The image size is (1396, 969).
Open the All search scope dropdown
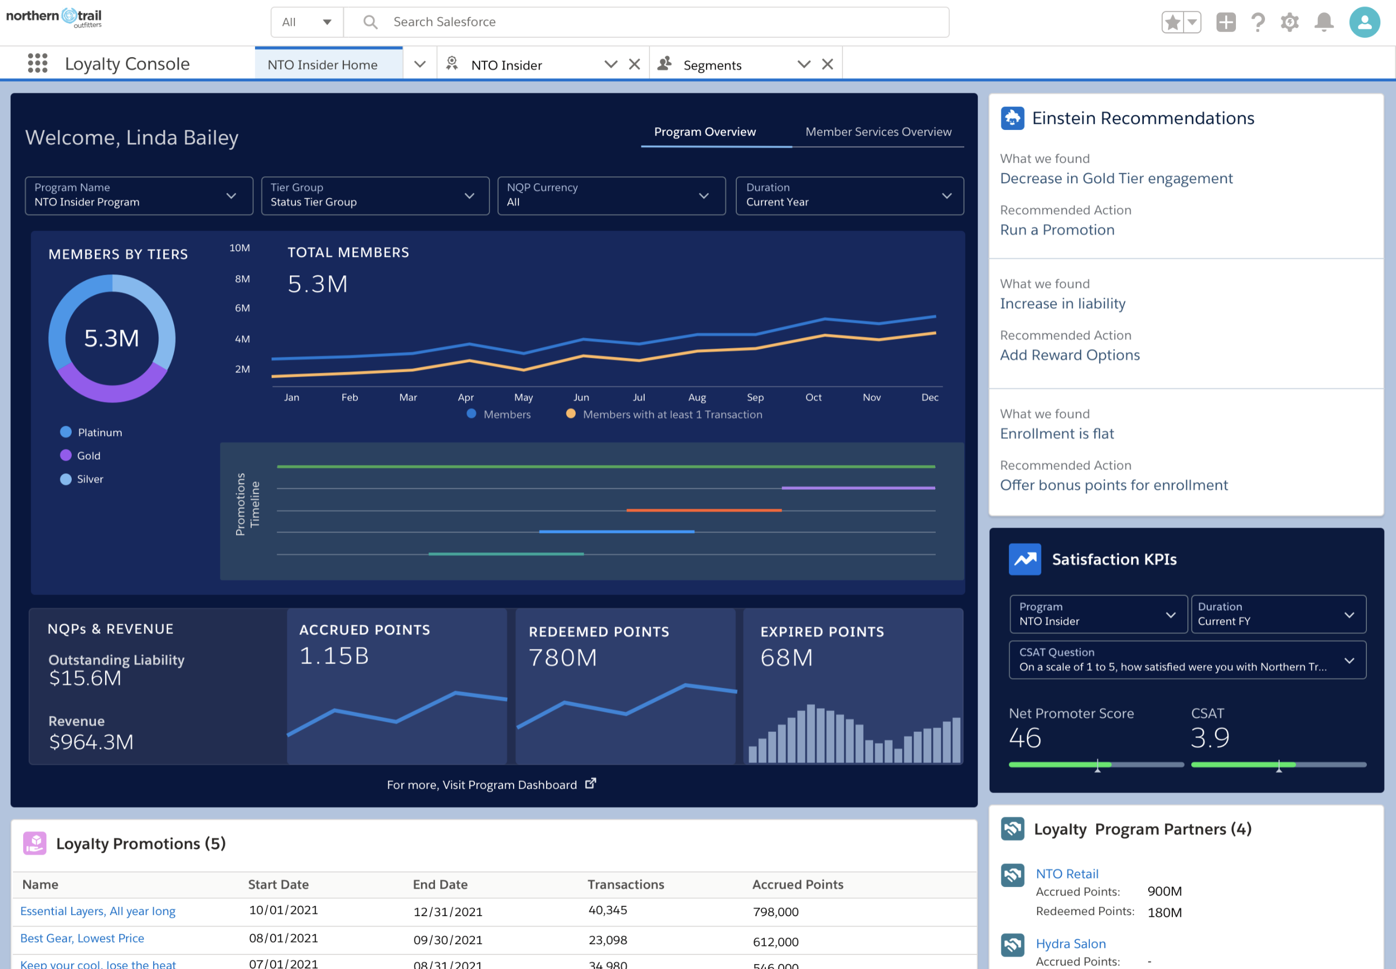[307, 23]
